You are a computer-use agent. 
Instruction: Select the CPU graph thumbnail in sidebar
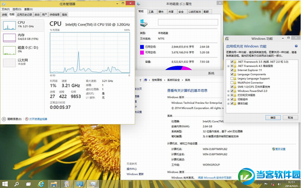coord(9,25)
